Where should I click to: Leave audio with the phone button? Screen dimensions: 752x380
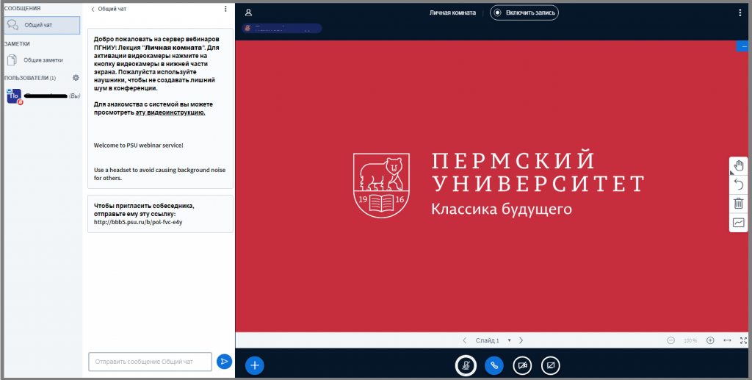point(494,365)
